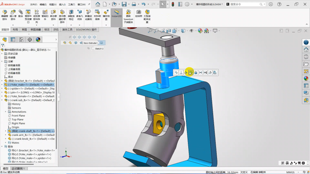Screen dimensions: 310x174
Task: Open PropertyManager panel tab
Action: (x=13, y=40)
